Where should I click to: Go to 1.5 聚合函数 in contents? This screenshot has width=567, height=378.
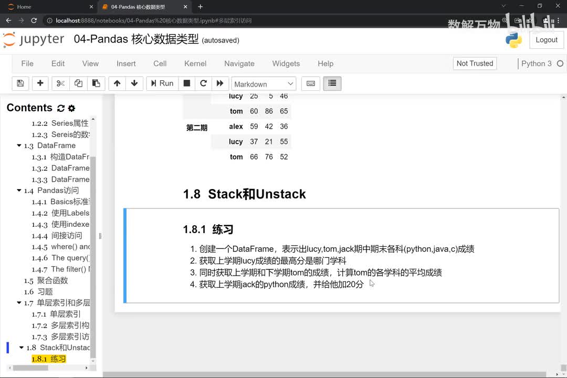tap(46, 280)
